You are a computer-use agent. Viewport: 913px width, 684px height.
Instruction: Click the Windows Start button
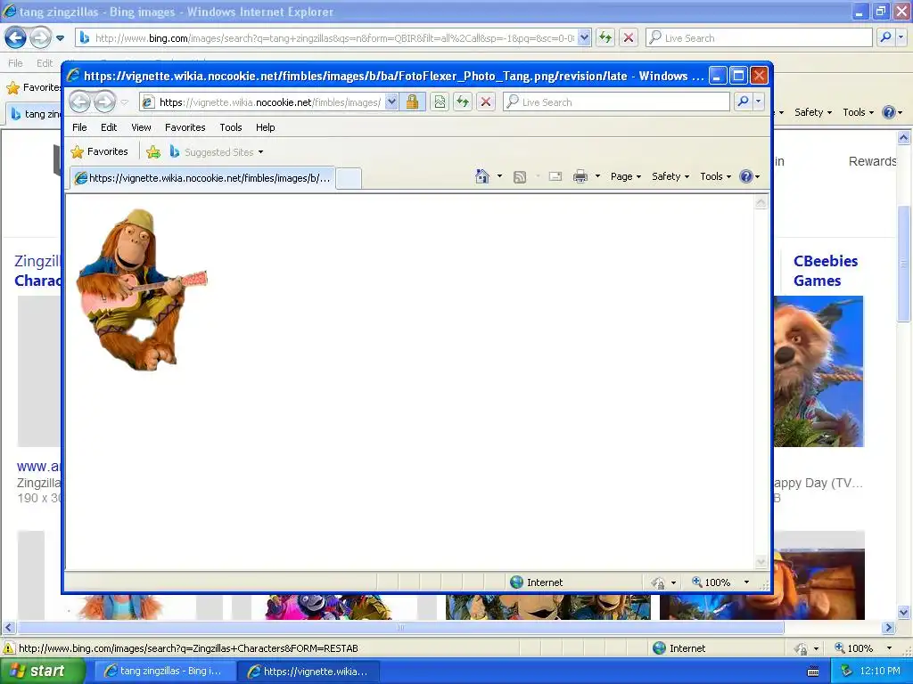click(43, 671)
